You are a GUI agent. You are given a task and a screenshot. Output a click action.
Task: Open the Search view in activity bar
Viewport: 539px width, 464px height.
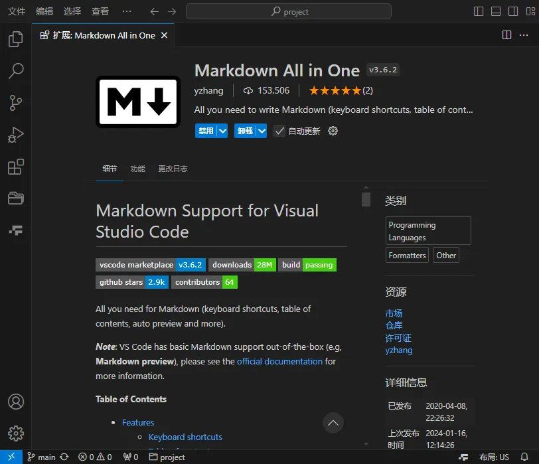16,70
